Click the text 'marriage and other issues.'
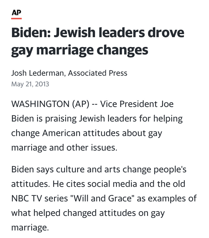 tap(64, 148)
